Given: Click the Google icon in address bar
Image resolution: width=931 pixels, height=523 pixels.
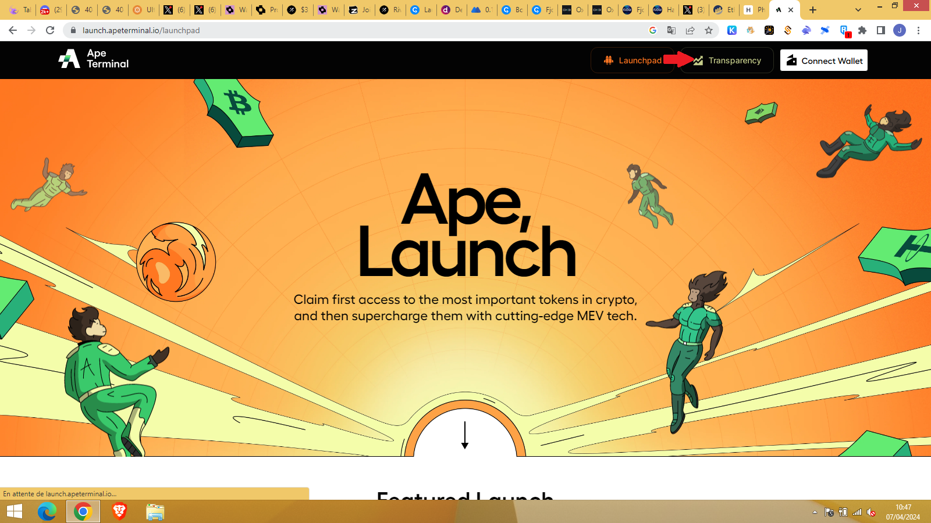Looking at the screenshot, I should [653, 30].
